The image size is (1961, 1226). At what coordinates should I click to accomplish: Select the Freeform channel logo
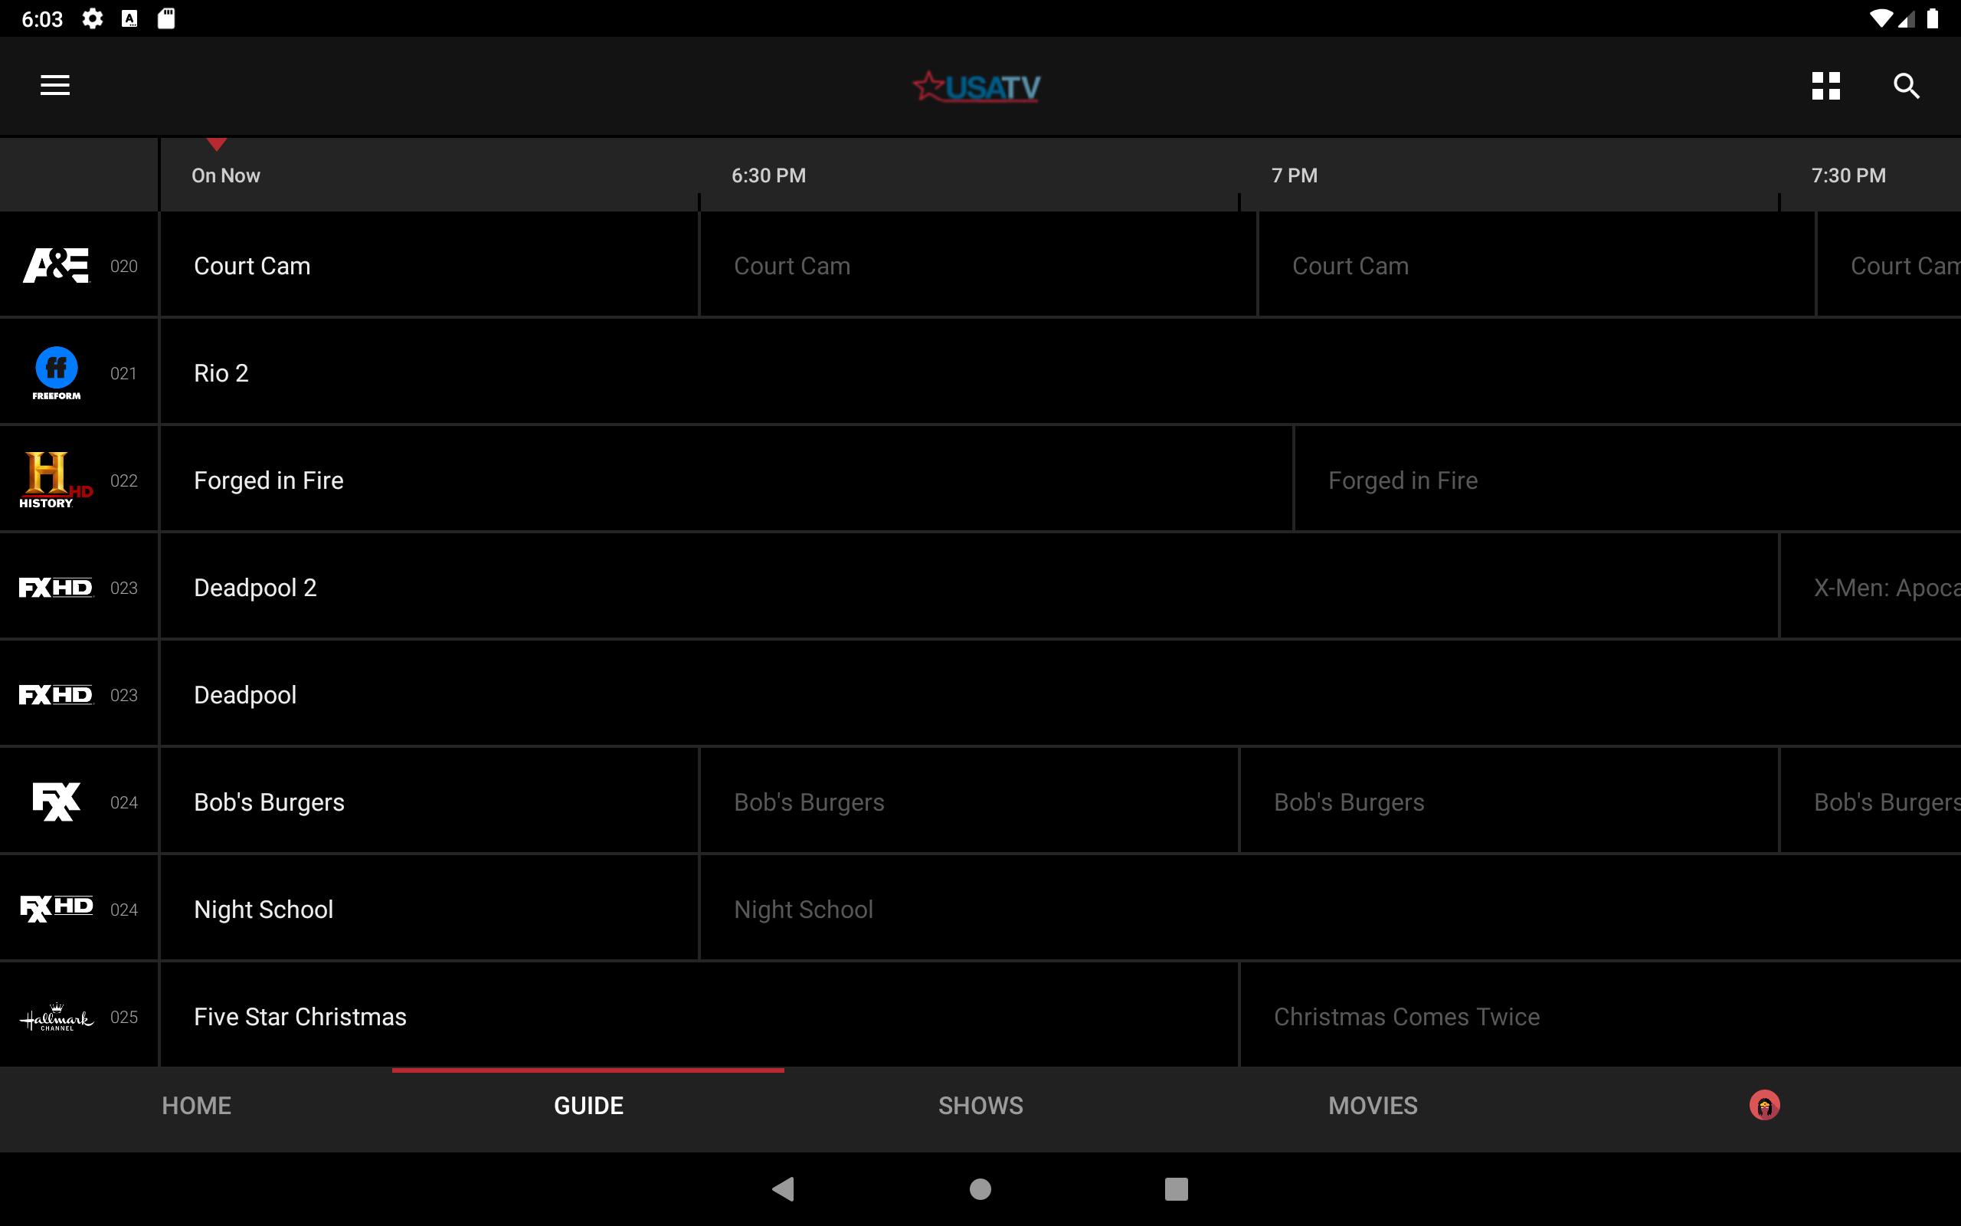pos(57,373)
